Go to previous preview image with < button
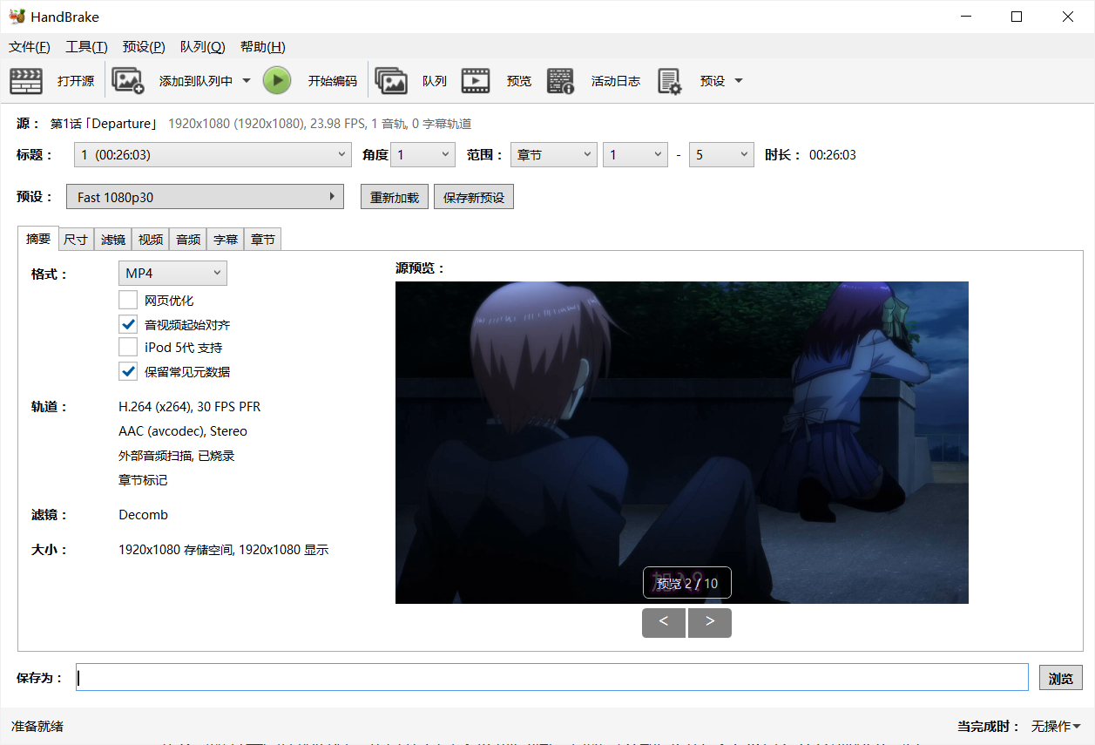Screen dimensions: 1095x745 pos(664,623)
